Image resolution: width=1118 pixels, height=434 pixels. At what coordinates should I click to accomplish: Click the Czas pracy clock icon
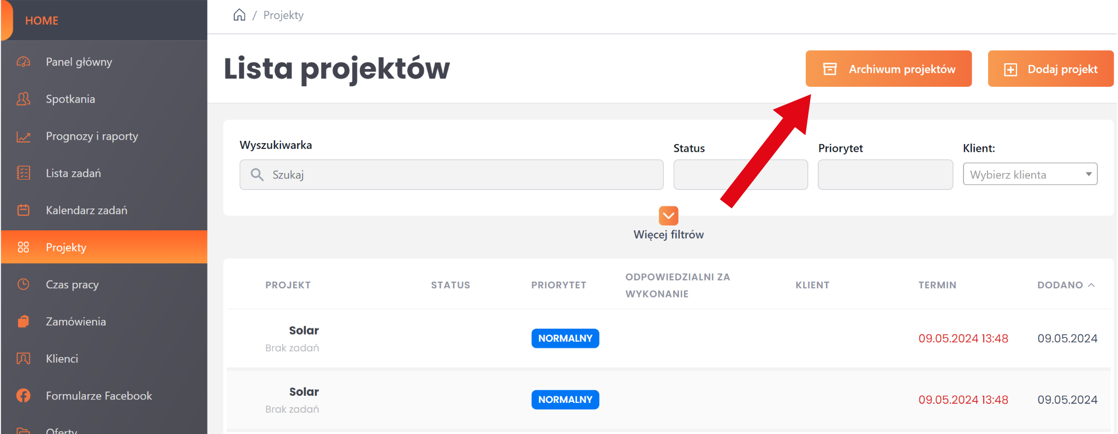coord(23,284)
